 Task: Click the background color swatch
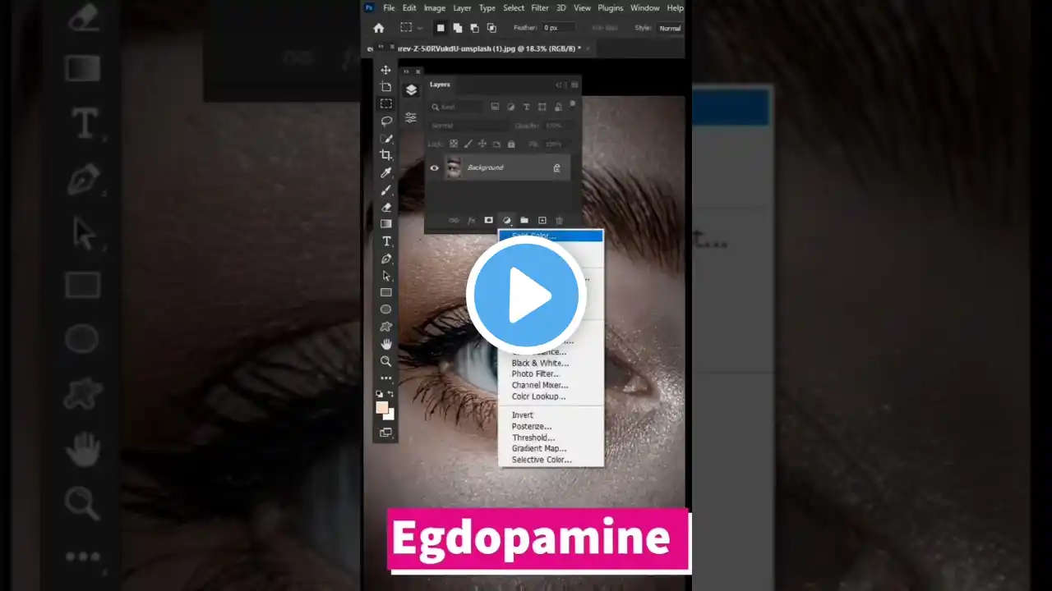click(x=390, y=415)
